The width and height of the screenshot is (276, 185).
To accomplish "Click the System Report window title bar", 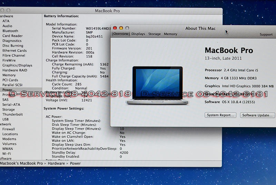I will pos(111,11).
